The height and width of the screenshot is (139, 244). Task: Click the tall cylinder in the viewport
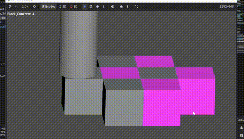coord(78,42)
